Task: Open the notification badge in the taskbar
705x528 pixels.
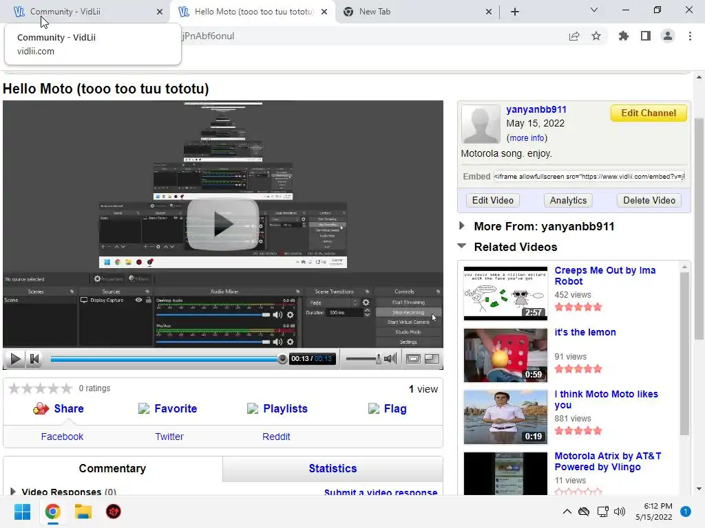Action: (x=686, y=511)
